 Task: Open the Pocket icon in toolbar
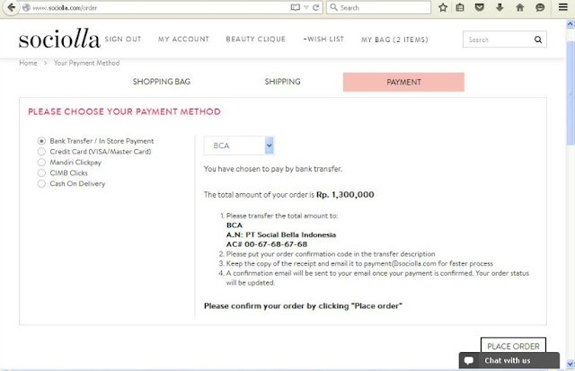[479, 7]
